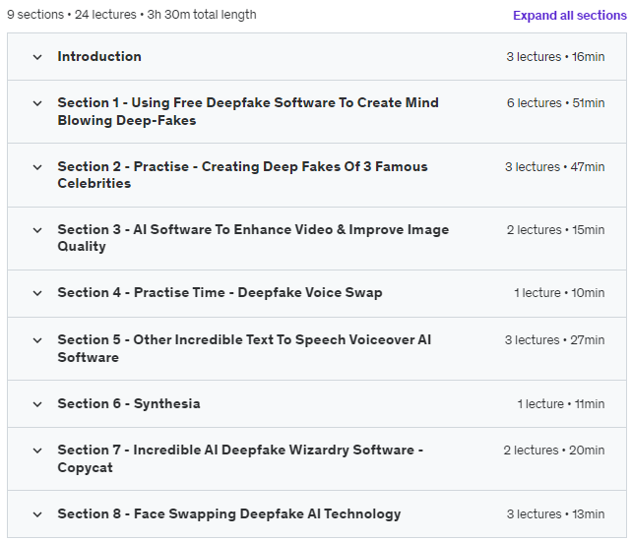This screenshot has height=541, width=631.
Task: Click the '3 lectures • 13min' text
Action: (555, 514)
